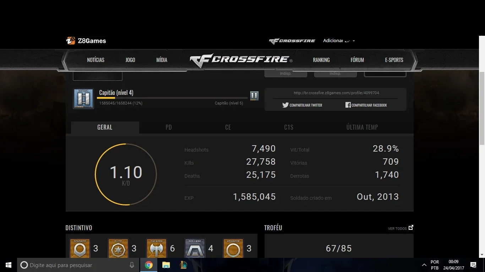
Task: Switch to the ÚLTIMA TEMP tab
Action: pos(362,127)
